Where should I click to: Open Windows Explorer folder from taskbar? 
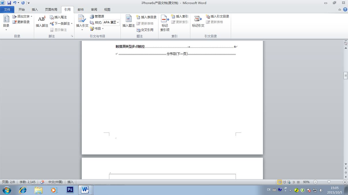click(x=38, y=190)
